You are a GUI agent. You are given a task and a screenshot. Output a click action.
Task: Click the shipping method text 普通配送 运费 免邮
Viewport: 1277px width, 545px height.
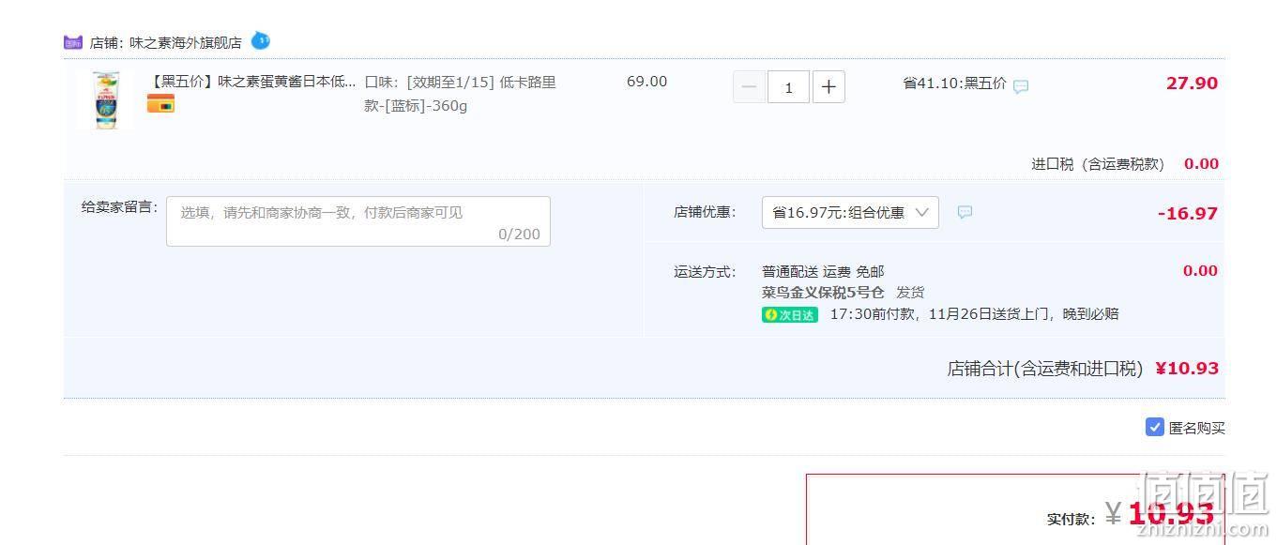coord(823,272)
